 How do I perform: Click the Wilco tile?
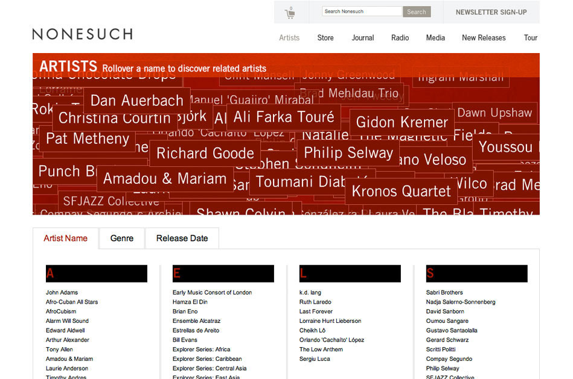click(x=472, y=184)
